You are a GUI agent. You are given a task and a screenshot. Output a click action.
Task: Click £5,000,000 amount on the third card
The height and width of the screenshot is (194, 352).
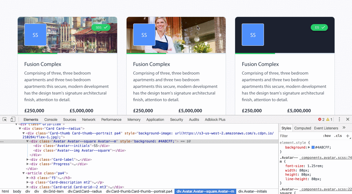[299, 111]
